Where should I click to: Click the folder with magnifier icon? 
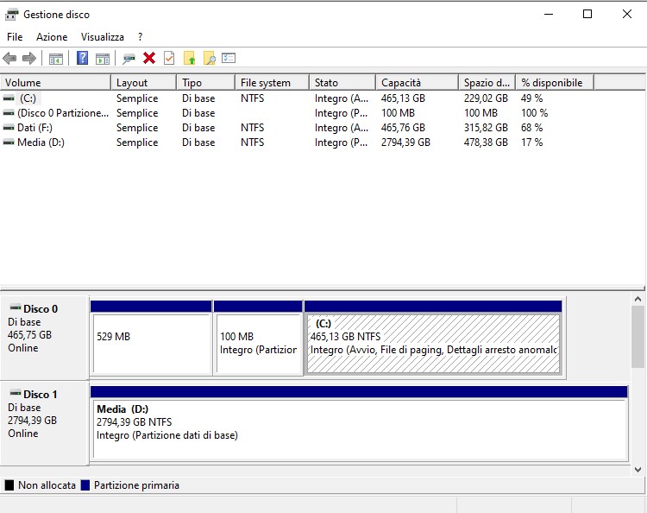pos(210,58)
